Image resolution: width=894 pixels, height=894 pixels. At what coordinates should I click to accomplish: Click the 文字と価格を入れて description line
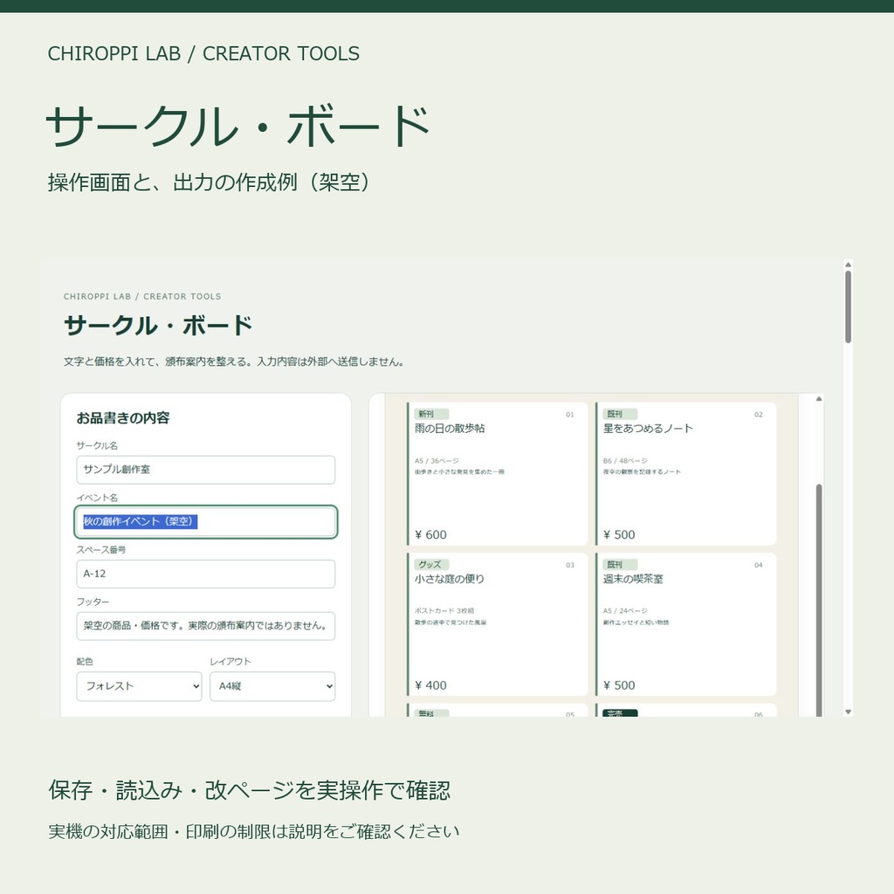pos(234,361)
